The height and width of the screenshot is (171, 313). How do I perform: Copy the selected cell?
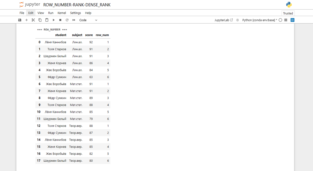tap(40, 20)
